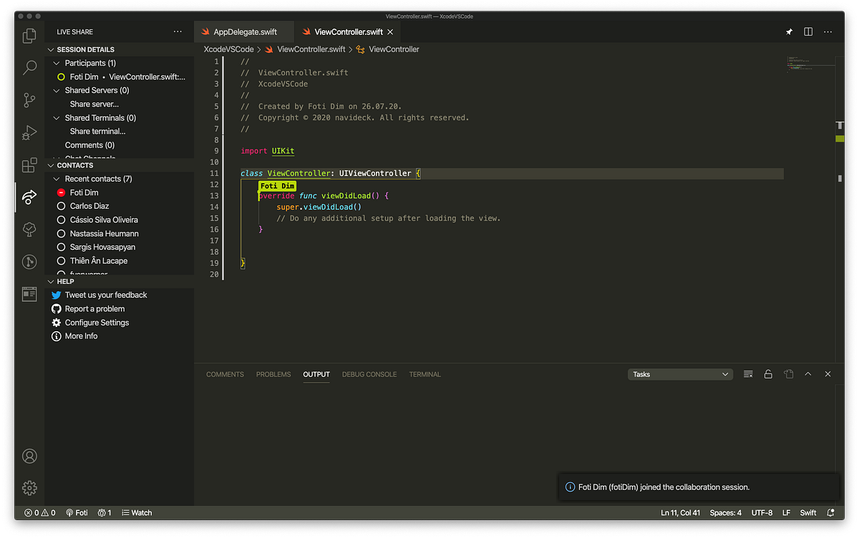The height and width of the screenshot is (538, 859).
Task: Open the Extensions view
Action: tap(29, 165)
